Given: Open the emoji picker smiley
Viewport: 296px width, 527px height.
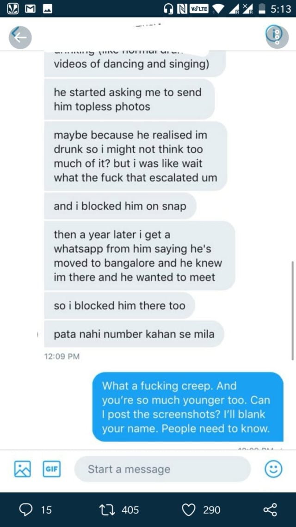Looking at the screenshot, I should (x=273, y=469).
